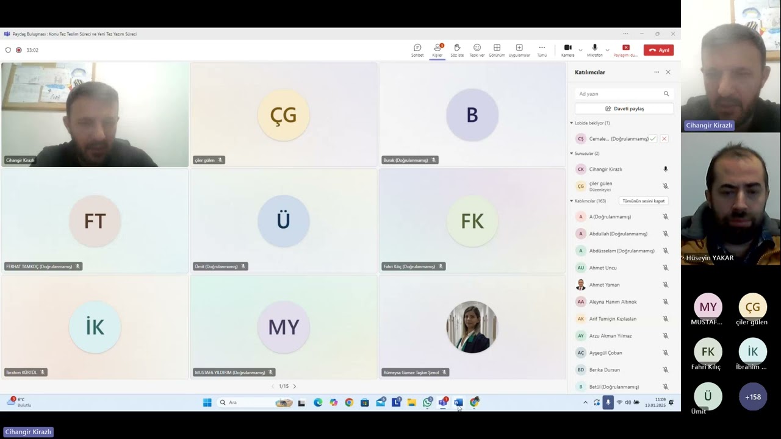This screenshot has height=439, width=781.
Task: Leave the meeting with Ayrıl
Action: (x=659, y=50)
